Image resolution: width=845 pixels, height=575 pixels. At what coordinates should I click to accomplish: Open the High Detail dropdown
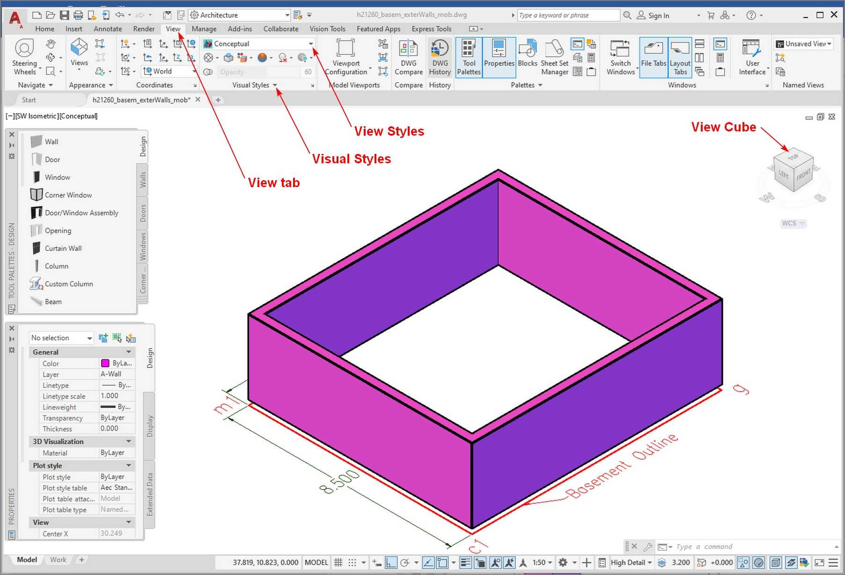point(632,562)
